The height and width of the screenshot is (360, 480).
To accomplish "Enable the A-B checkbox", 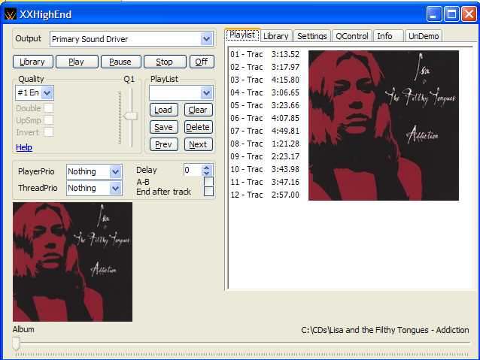I will tap(208, 181).
